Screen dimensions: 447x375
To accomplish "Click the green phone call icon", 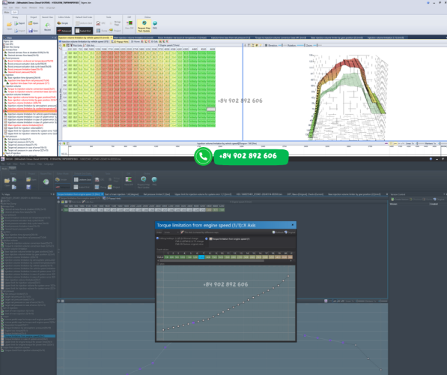I will pos(203,156).
